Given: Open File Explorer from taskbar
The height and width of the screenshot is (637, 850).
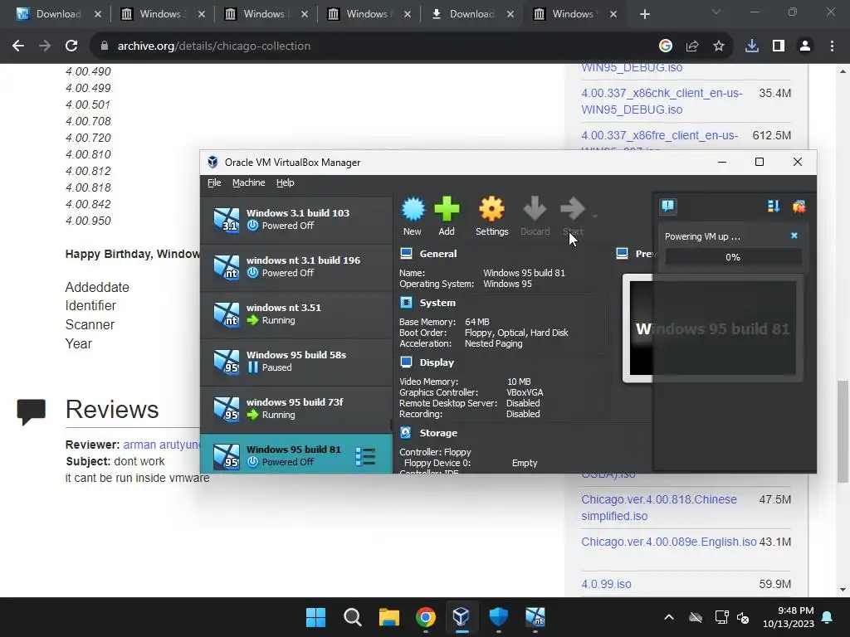Looking at the screenshot, I should (x=388, y=617).
